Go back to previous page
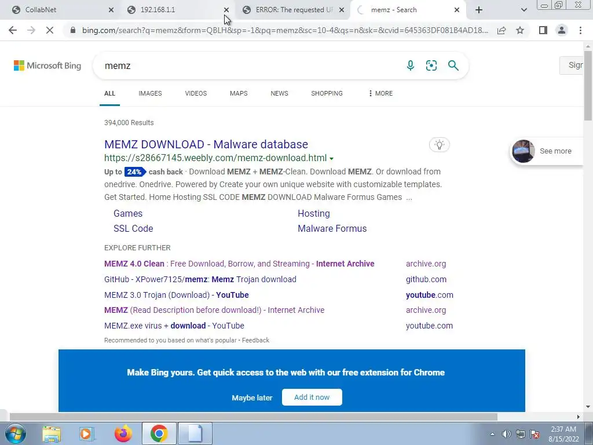This screenshot has height=445, width=593. click(x=13, y=30)
